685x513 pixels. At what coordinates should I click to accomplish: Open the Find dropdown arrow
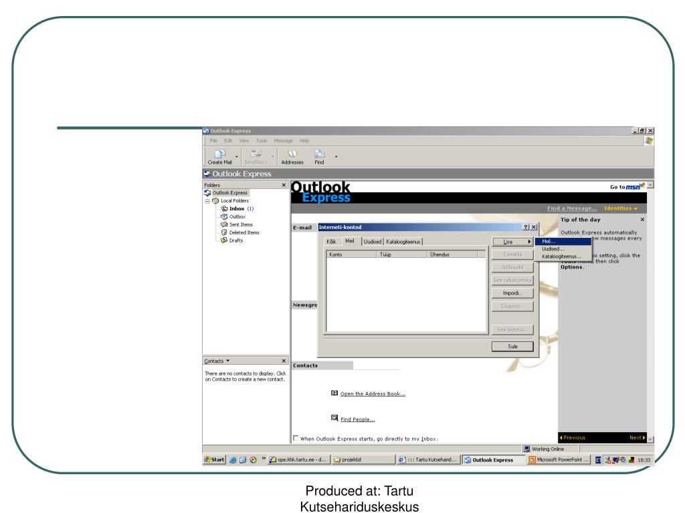click(336, 156)
